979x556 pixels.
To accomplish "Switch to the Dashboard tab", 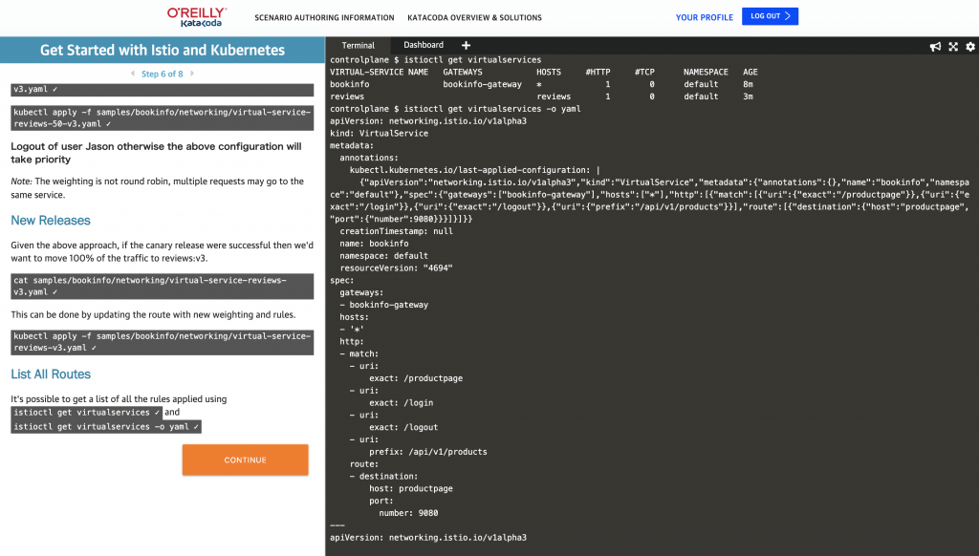I will point(424,45).
